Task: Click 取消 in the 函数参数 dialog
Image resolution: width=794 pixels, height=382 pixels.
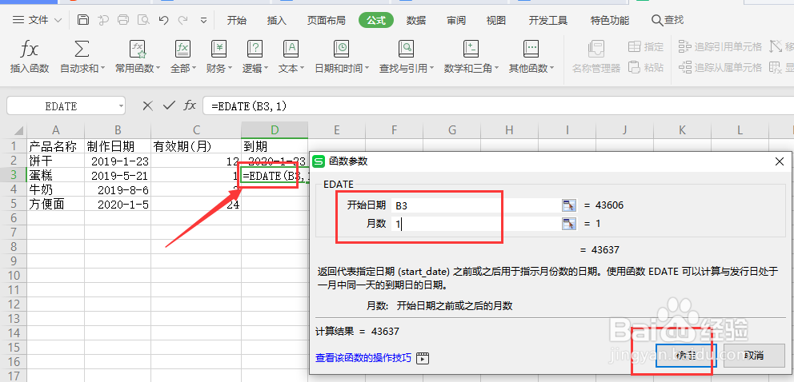Action: [x=753, y=355]
